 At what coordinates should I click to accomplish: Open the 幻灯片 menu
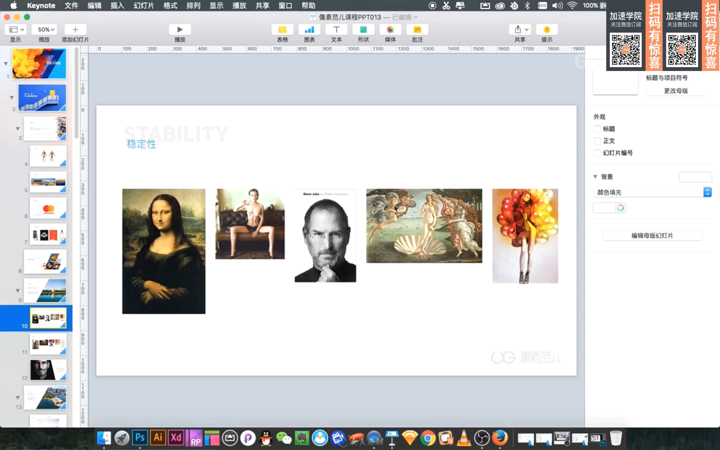coord(144,5)
